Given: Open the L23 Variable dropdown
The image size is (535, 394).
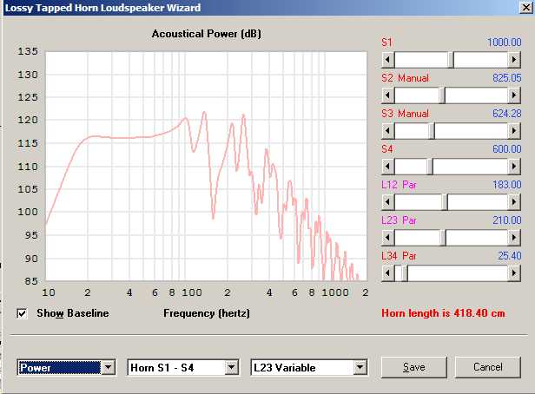Looking at the screenshot, I should point(360,367).
